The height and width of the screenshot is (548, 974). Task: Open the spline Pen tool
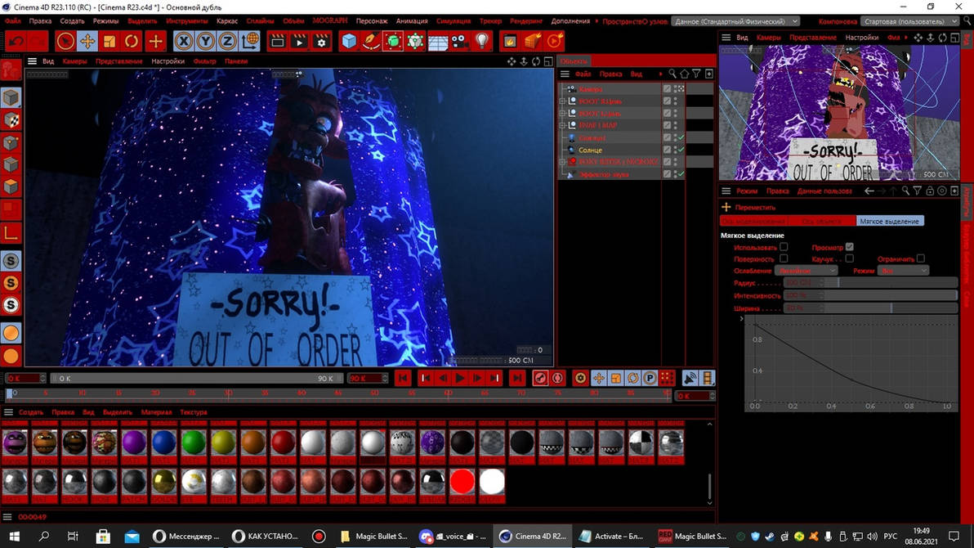[x=371, y=42]
